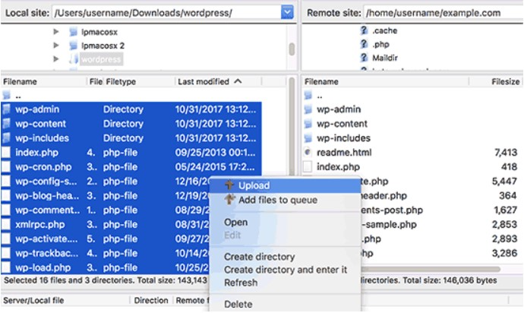The image size is (524, 313).
Task: Click remote wp-includes folder icon
Action: pyautogui.click(x=308, y=138)
